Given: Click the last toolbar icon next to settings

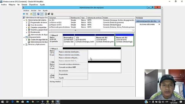Looking at the screenshot, I should [x=52, y=14].
